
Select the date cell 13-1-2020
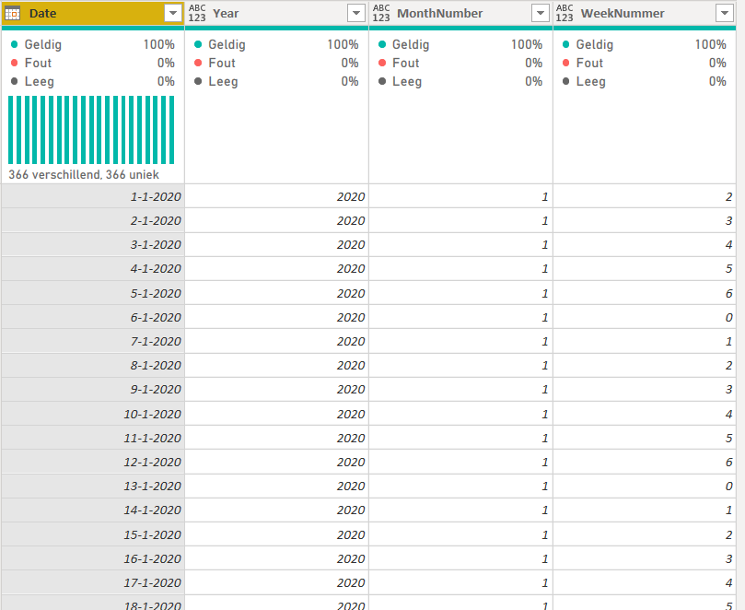93,486
